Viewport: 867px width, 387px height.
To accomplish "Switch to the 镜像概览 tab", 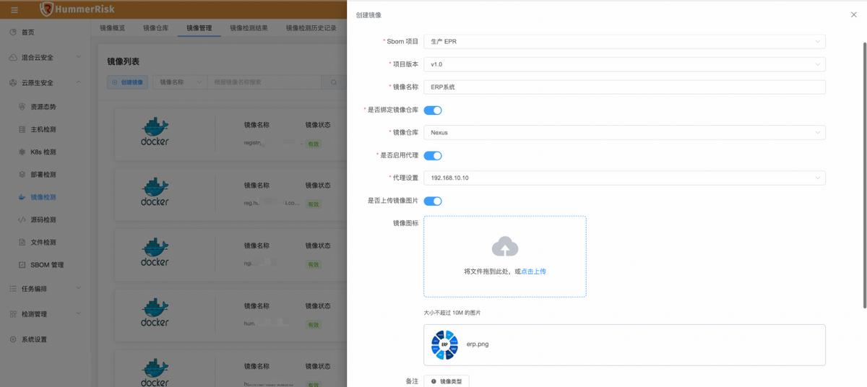I will pos(112,28).
